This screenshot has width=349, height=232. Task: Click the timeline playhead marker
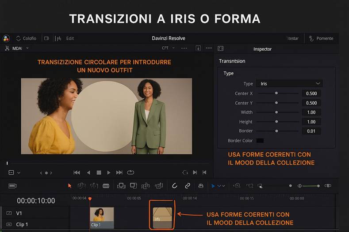pyautogui.click(x=90, y=198)
